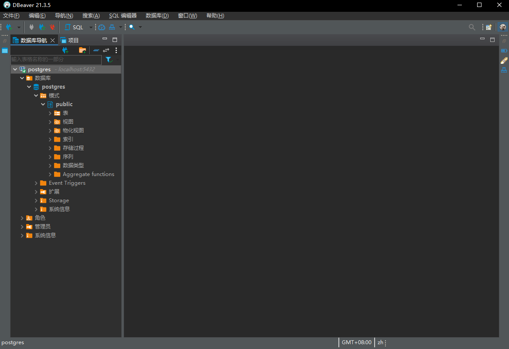
Task: Minimize the editor area
Action: [x=482, y=39]
